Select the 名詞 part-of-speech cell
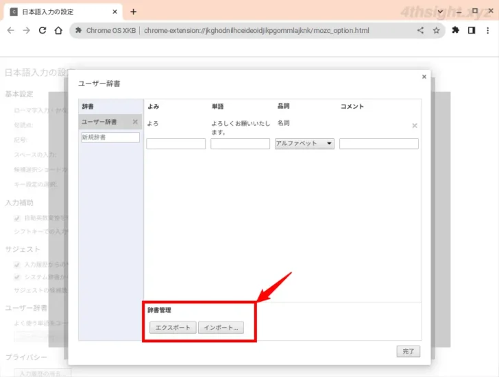499x377 pixels. [x=283, y=123]
